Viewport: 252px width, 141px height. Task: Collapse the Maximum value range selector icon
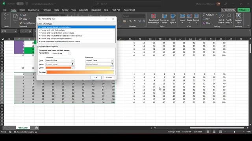(x=112, y=64)
